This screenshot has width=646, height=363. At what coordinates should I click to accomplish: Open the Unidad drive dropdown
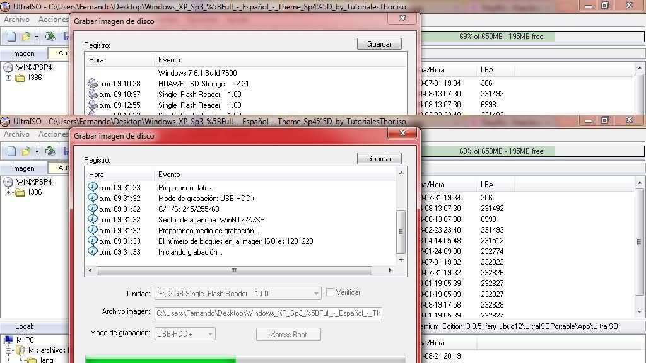(x=316, y=294)
